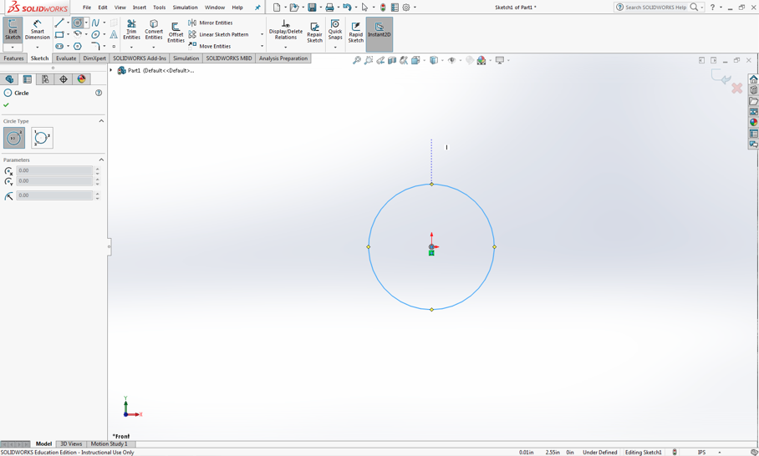Click Linear Sketch Pattern
The image size is (759, 456).
218,34
